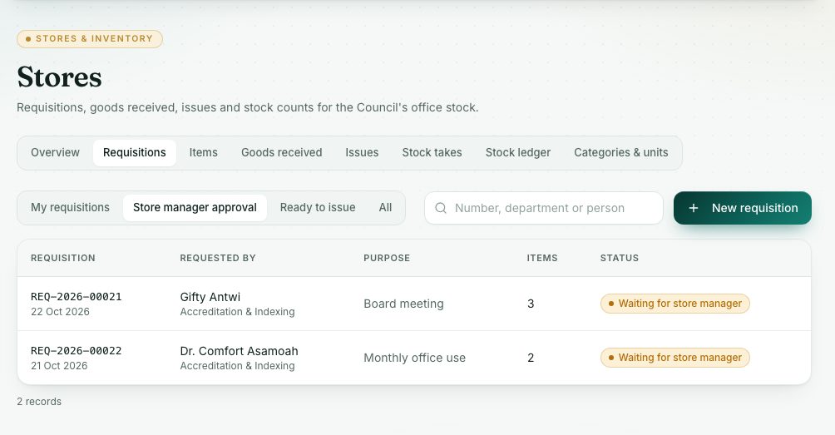Filter by My requisitions

pyautogui.click(x=71, y=208)
